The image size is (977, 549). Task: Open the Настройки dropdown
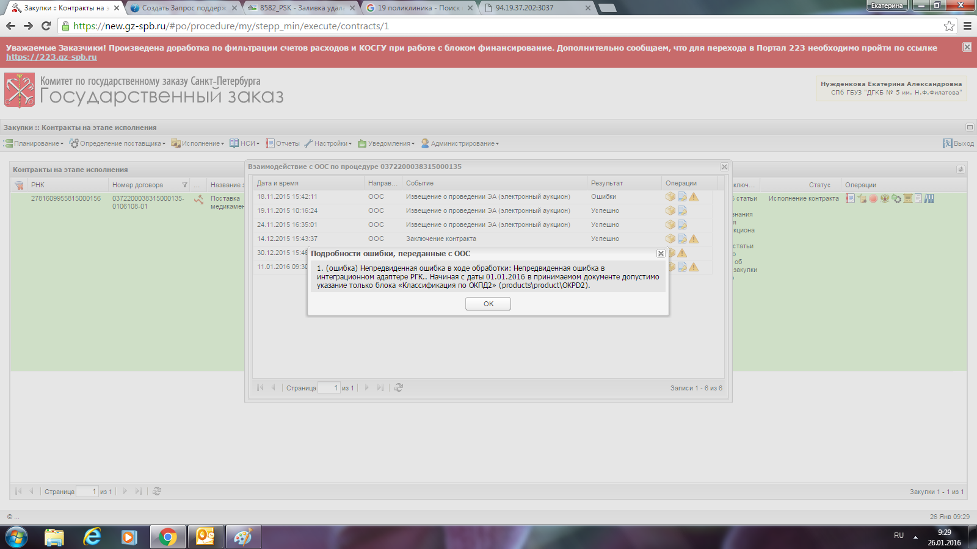(329, 143)
